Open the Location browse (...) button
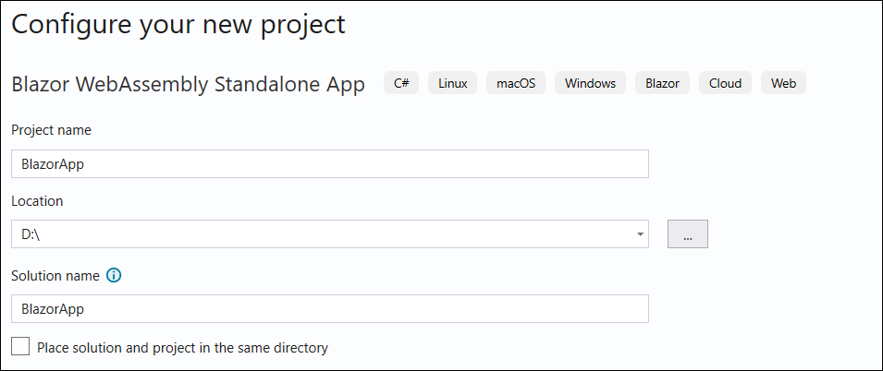The width and height of the screenshot is (883, 371). (x=688, y=233)
